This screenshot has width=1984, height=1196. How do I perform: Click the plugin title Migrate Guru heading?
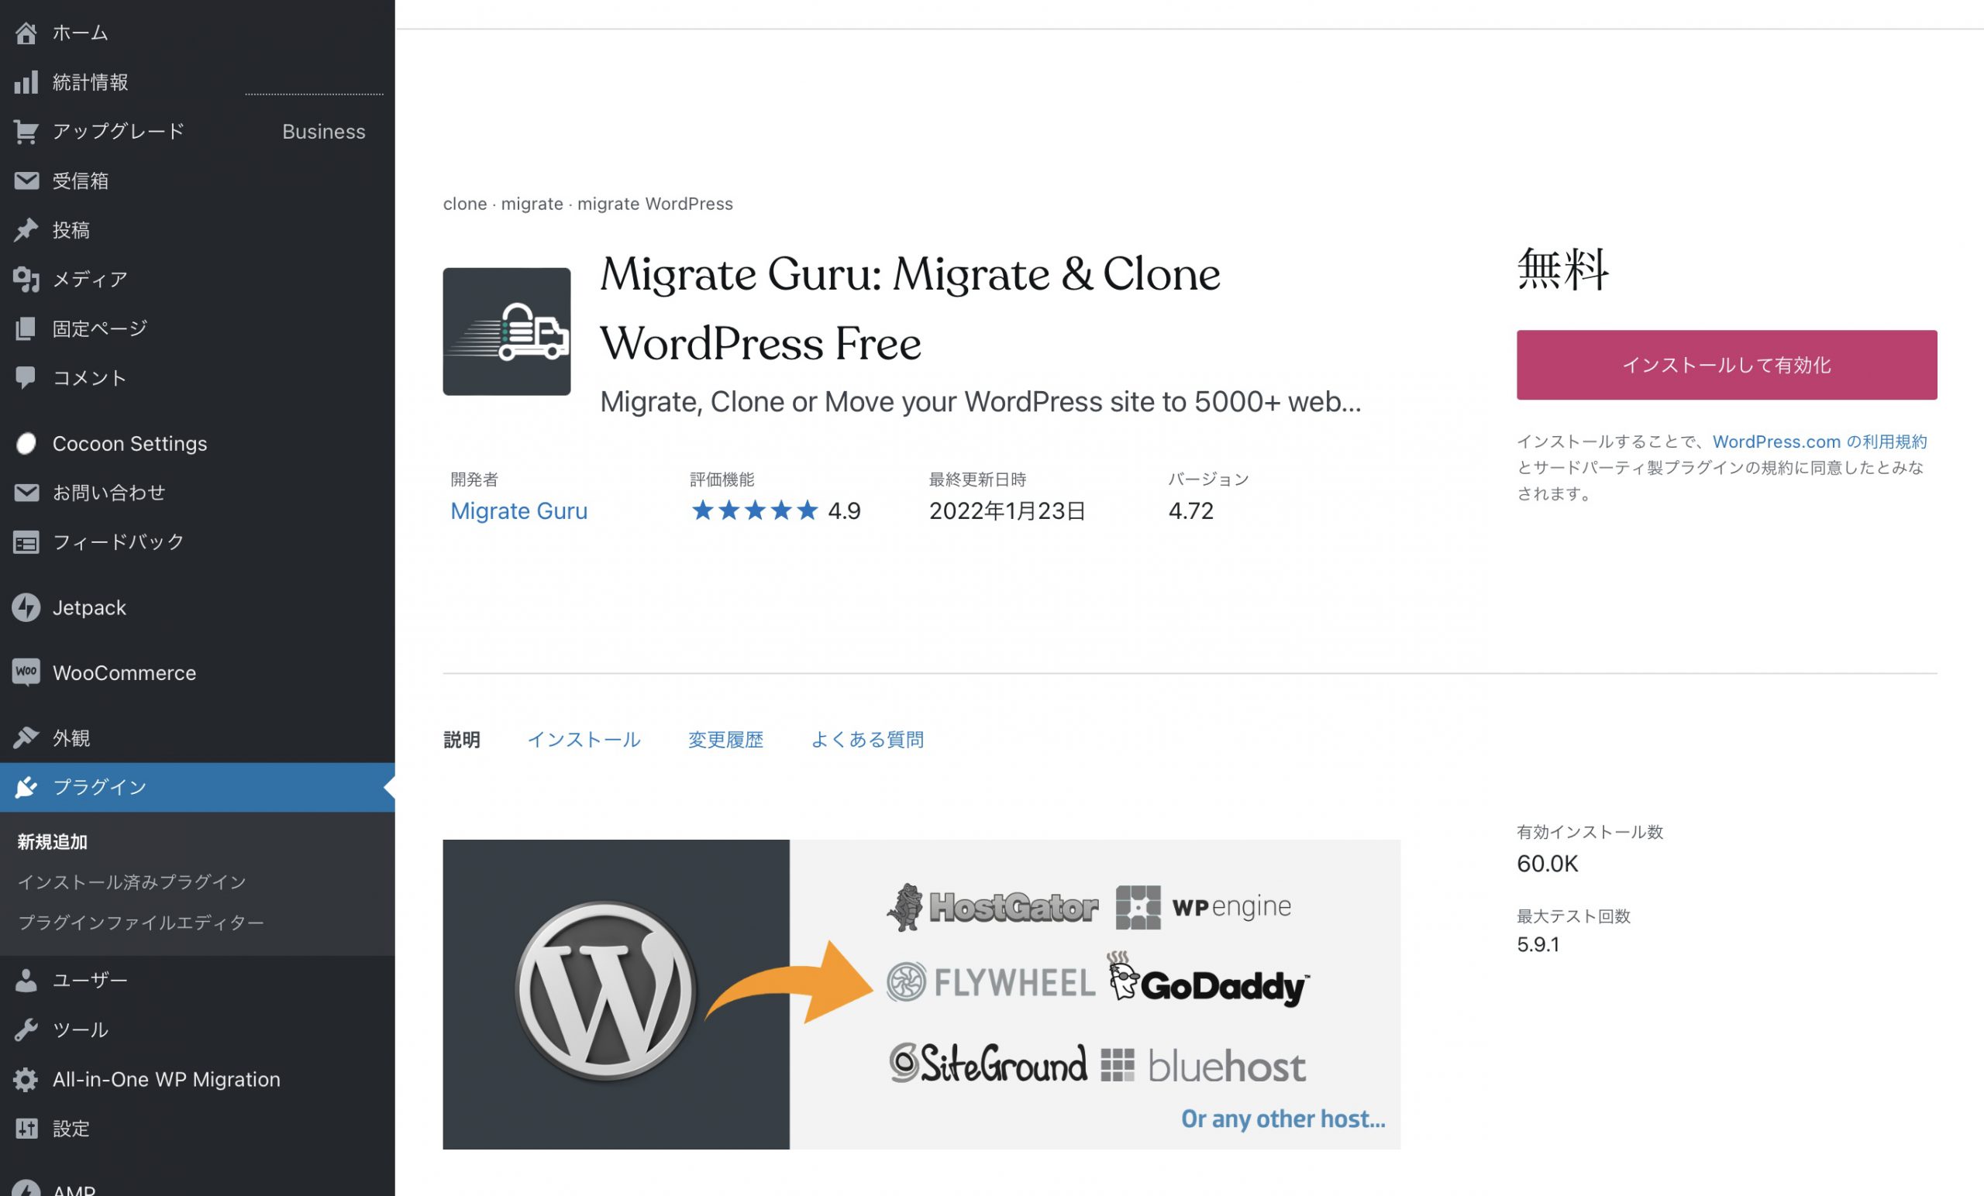click(909, 308)
